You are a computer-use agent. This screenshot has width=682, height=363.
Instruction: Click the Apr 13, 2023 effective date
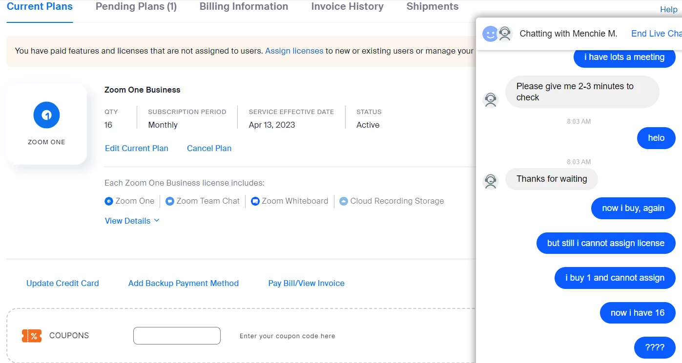click(x=272, y=125)
